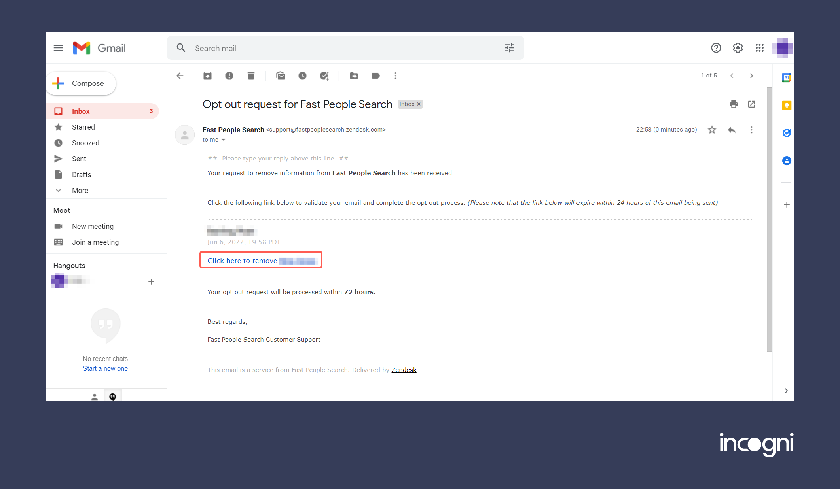
Task: Print this email
Action: coord(734,104)
